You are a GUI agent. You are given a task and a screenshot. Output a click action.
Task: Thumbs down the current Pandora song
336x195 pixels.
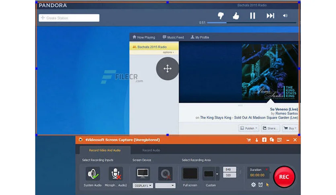point(221,16)
